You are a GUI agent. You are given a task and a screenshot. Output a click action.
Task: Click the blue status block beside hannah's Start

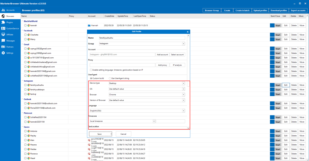[272, 26]
